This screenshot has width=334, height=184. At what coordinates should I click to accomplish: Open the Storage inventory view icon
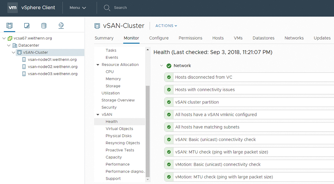[44, 26]
